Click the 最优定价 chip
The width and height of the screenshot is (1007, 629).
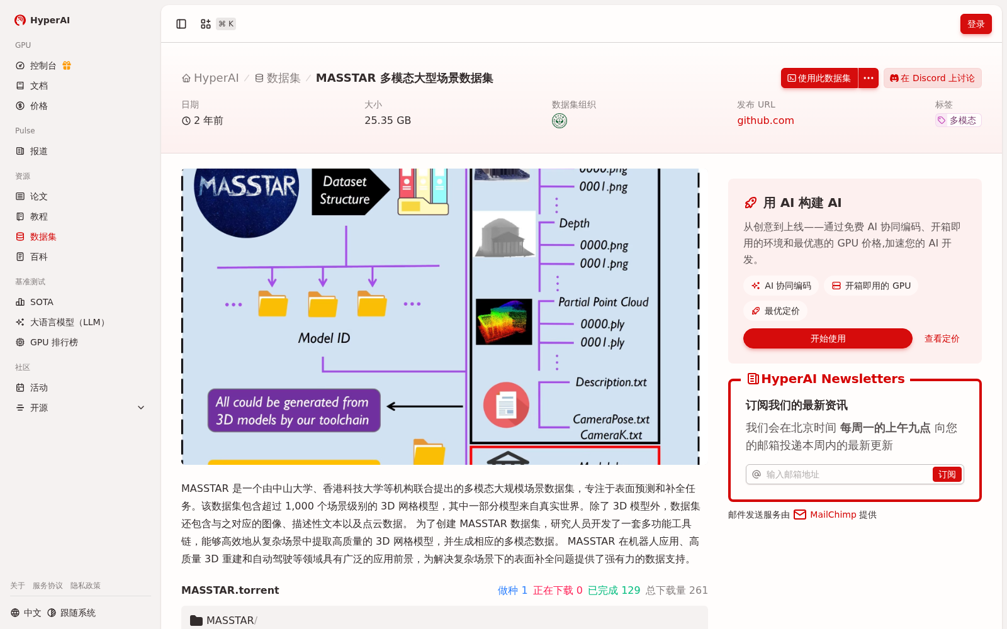775,311
